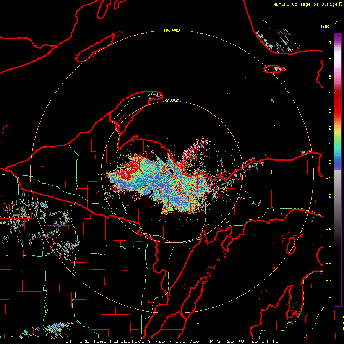Click the NEXLAB-College of DuPage credit text
Viewport: 344px width, 344px height.
[x=305, y=4]
